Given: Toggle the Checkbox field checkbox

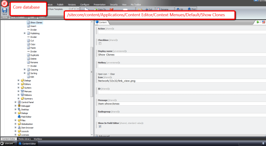Looking at the screenshot, I should click(100, 43).
